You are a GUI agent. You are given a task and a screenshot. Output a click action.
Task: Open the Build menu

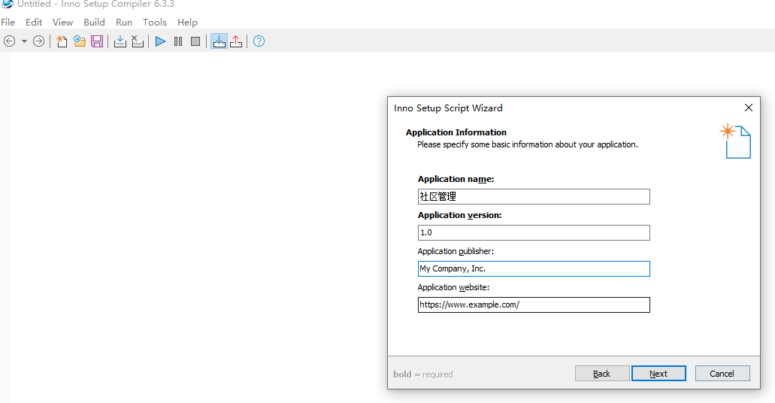(94, 22)
